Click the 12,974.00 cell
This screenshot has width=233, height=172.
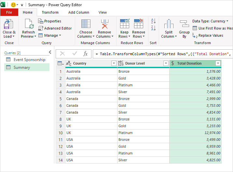tap(195, 133)
